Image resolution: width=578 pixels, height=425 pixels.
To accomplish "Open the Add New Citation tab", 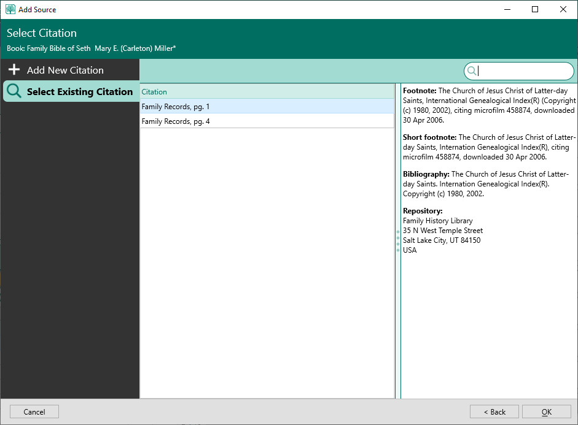I will pos(65,70).
